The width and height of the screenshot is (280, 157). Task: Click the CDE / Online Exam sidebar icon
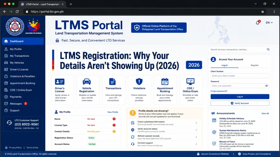click(x=6, y=90)
